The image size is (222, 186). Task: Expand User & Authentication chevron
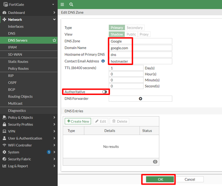54,138
